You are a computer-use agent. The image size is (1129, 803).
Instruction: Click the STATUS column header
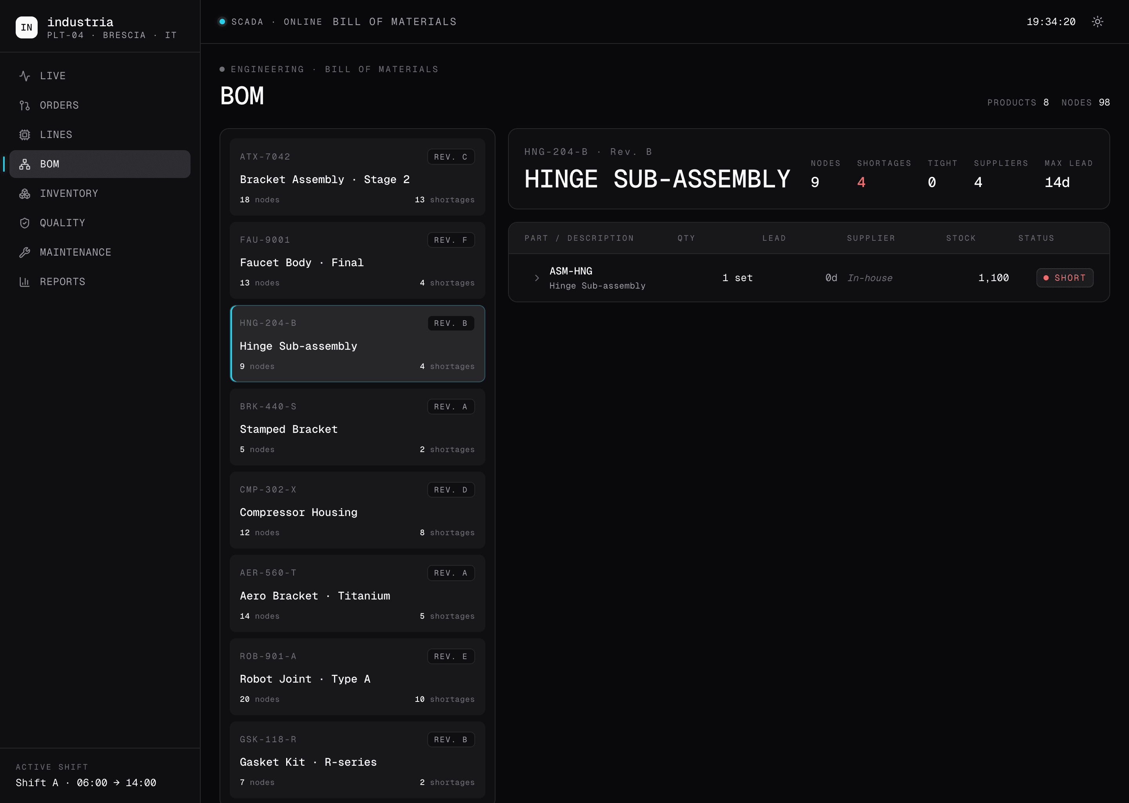point(1036,238)
